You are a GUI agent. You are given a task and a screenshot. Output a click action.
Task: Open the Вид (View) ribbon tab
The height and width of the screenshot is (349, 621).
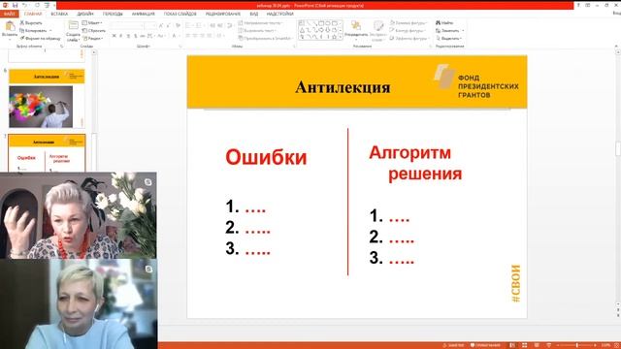[x=254, y=14]
